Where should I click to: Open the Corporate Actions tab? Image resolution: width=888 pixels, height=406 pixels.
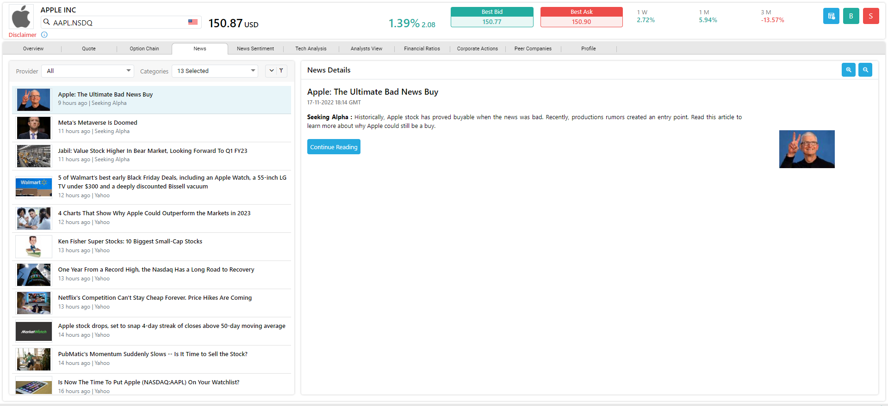coord(478,48)
